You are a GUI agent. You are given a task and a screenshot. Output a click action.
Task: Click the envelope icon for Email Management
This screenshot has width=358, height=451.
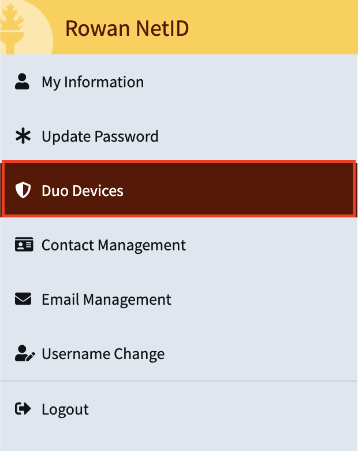coord(23,299)
